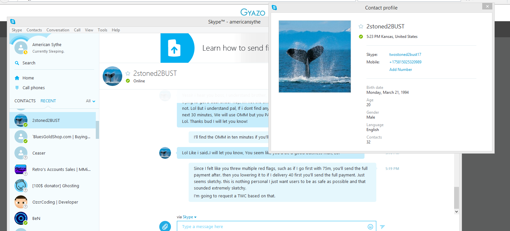Favorite 2stoned2BUST via star in conversation header
510x231 pixels.
128,73
